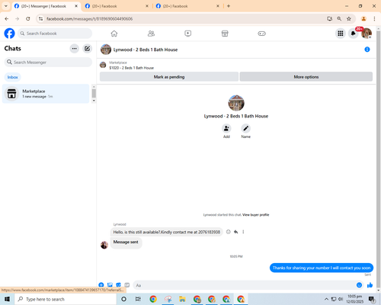381x305 pixels.
Task: Open a new browser tab
Action: click(x=229, y=6)
